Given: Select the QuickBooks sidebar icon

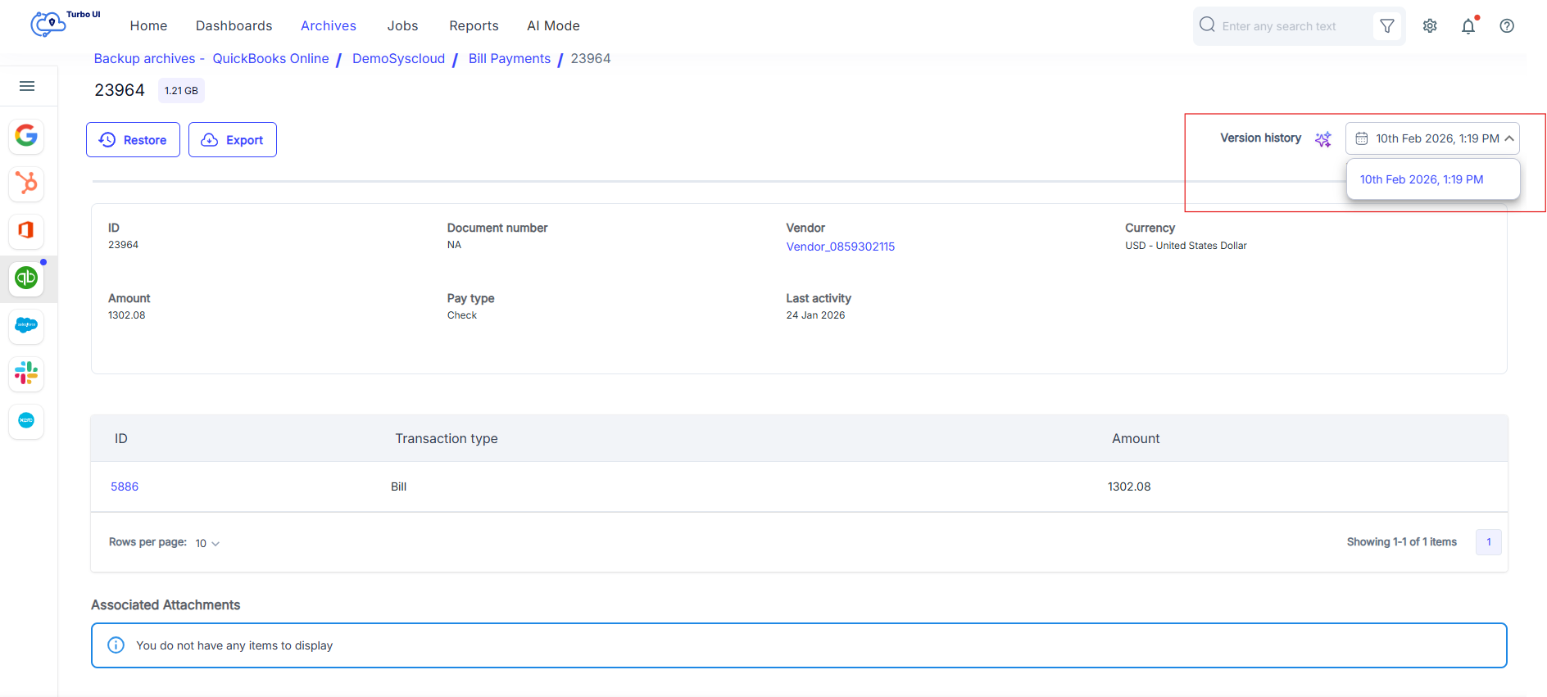Looking at the screenshot, I should click(26, 278).
